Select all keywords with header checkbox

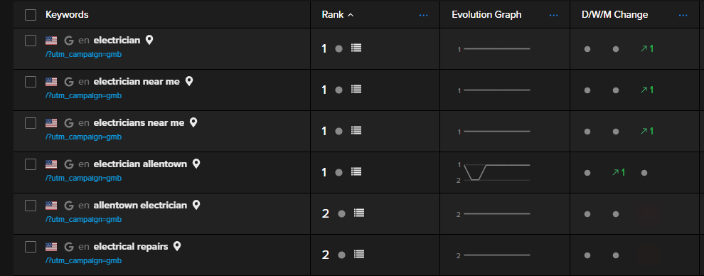(31, 15)
